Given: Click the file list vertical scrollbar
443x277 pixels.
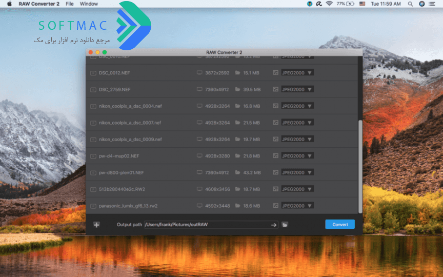Looking at the screenshot, I should (360, 167).
